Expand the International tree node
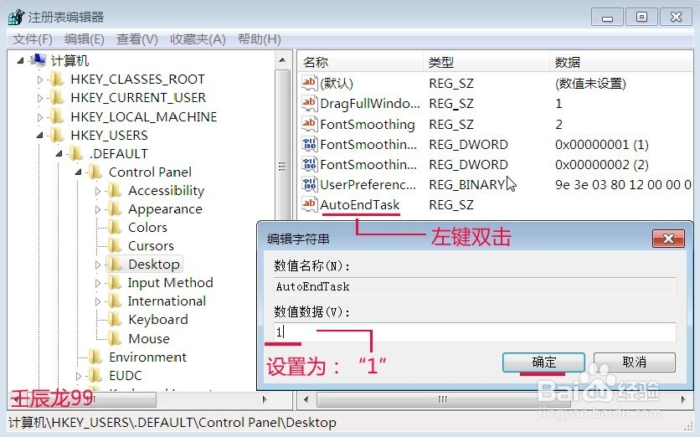Image resolution: width=700 pixels, height=437 pixels. [x=98, y=301]
